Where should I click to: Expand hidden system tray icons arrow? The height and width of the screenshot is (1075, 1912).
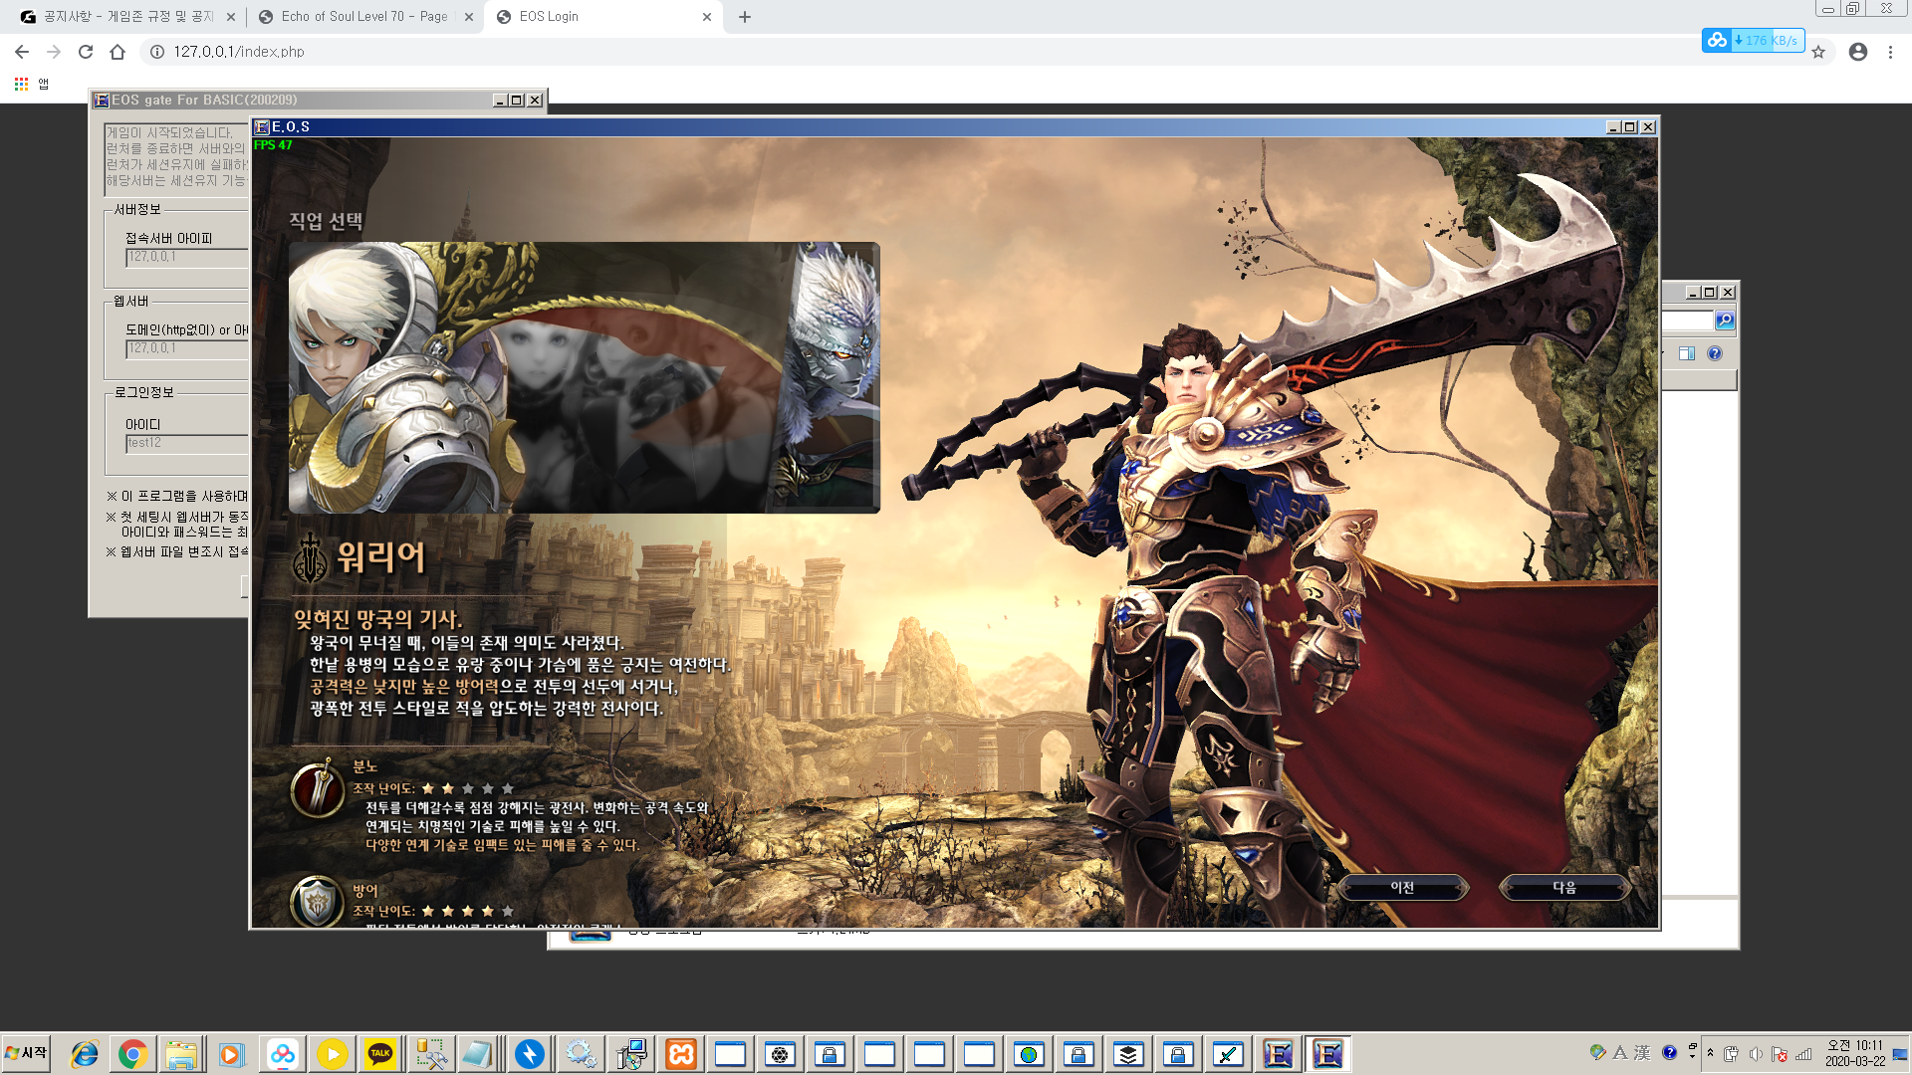1710,1053
